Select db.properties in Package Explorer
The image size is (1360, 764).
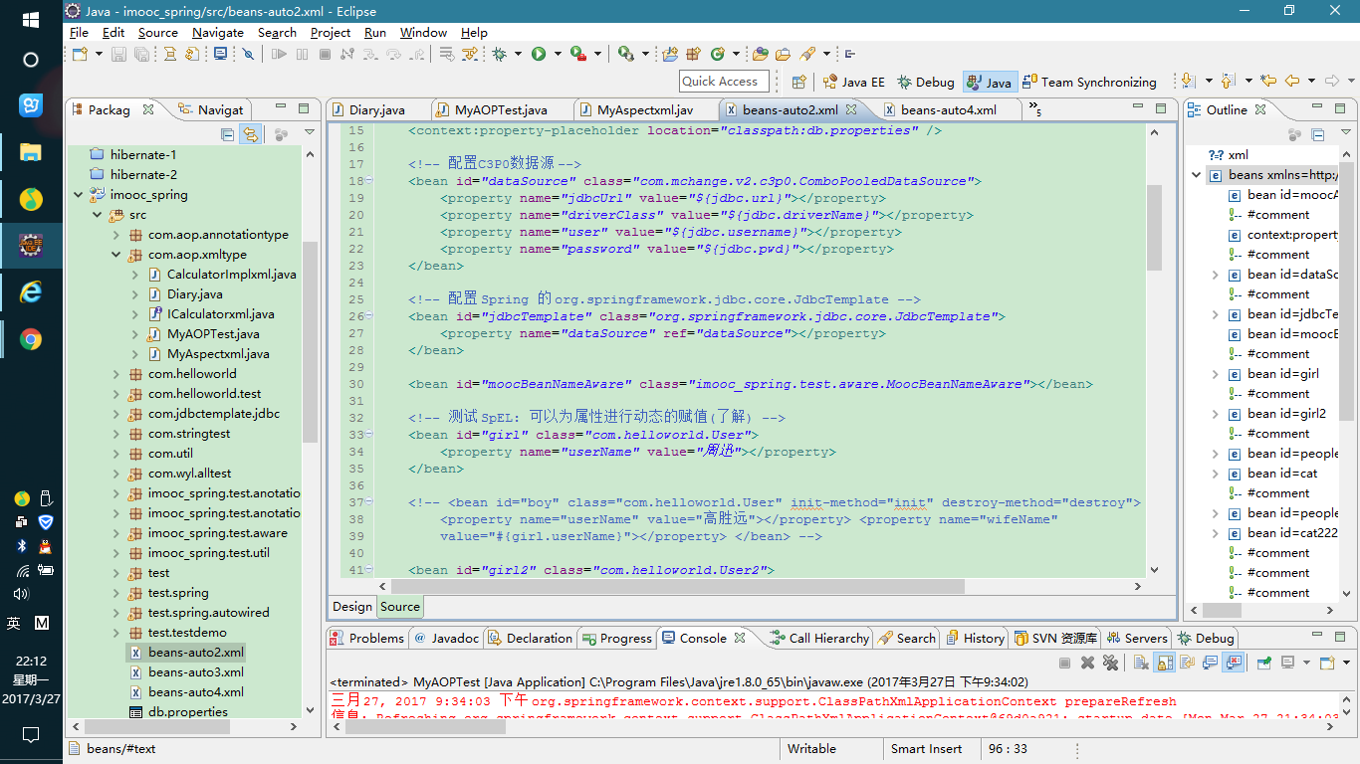point(187,712)
